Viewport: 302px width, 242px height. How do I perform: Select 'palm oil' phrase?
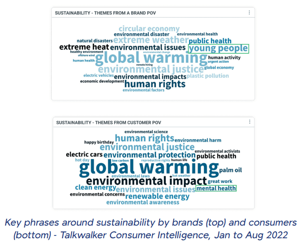230,170
